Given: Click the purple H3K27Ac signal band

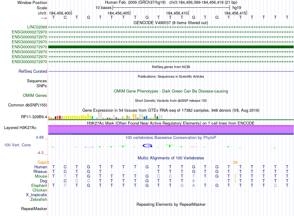Looking at the screenshot, I should (171, 130).
